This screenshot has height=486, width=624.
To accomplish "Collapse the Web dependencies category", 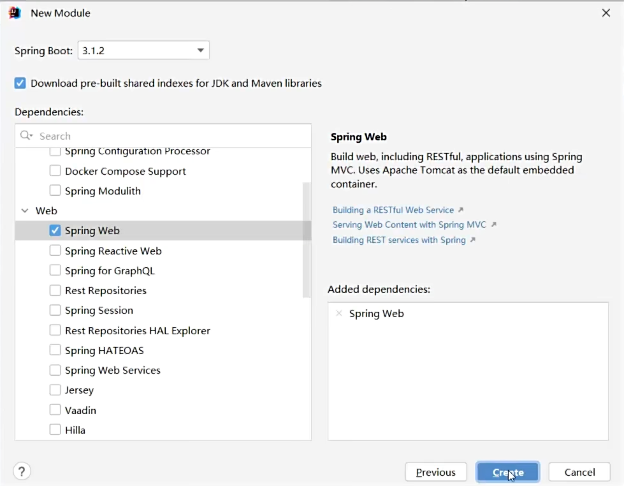I will coord(25,210).
